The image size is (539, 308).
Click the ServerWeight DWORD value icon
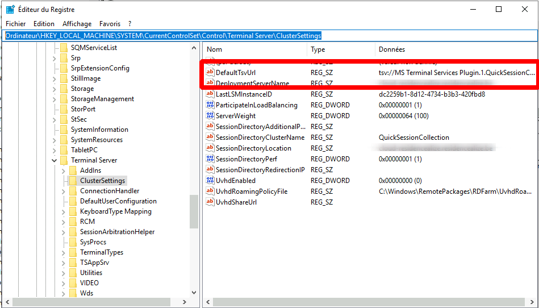[x=210, y=116]
